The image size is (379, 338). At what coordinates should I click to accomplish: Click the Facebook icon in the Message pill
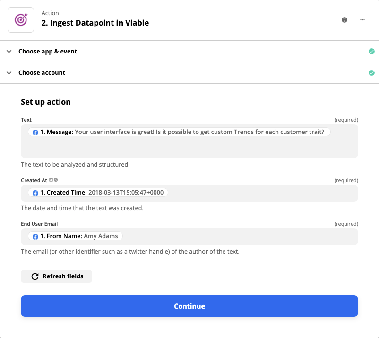pos(35,133)
